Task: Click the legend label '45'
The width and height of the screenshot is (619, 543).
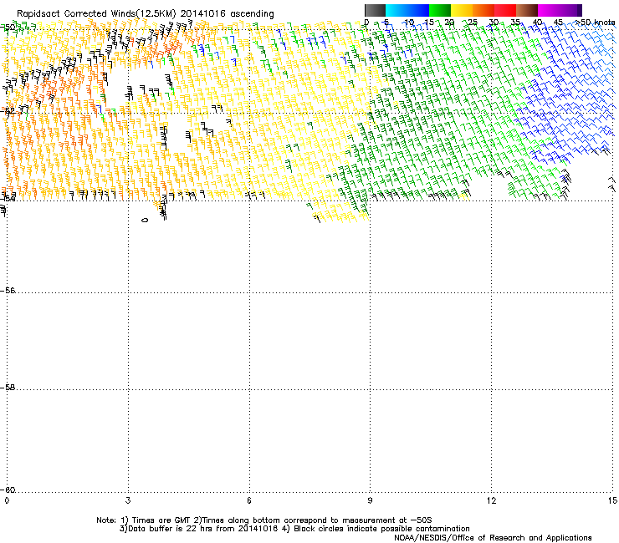Action: tap(559, 23)
